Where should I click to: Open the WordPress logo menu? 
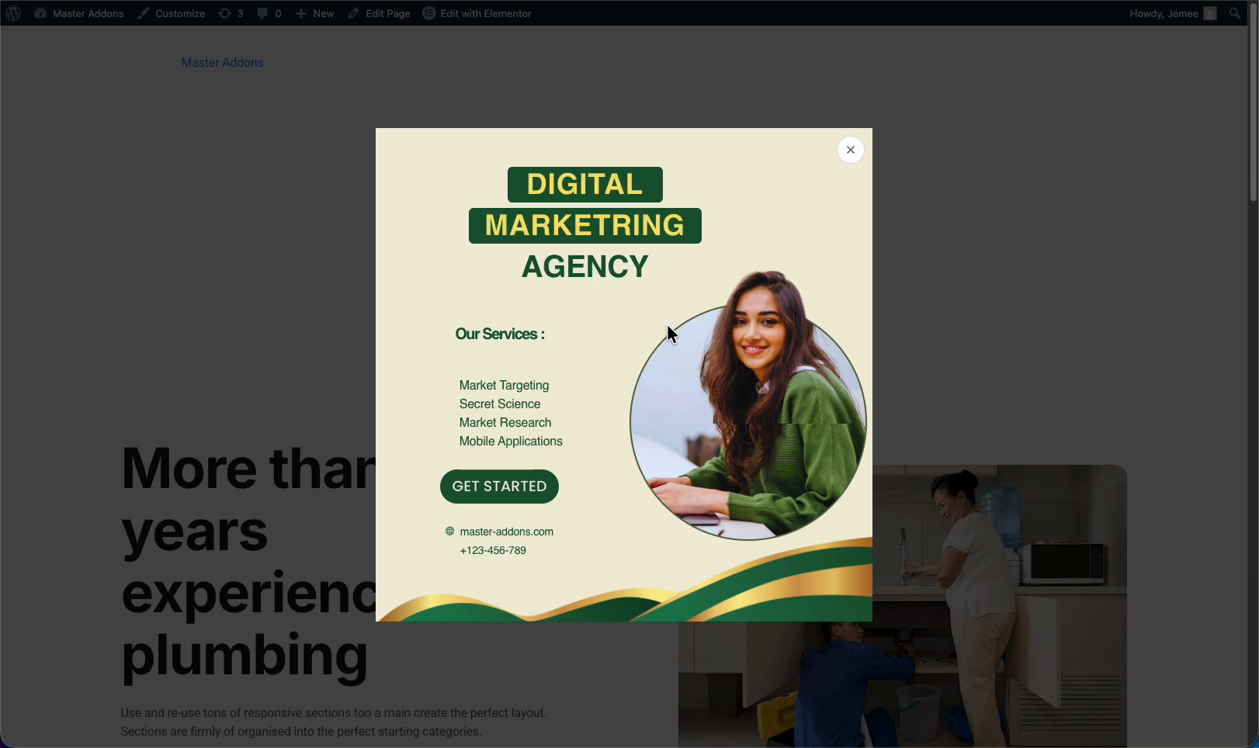tap(13, 13)
